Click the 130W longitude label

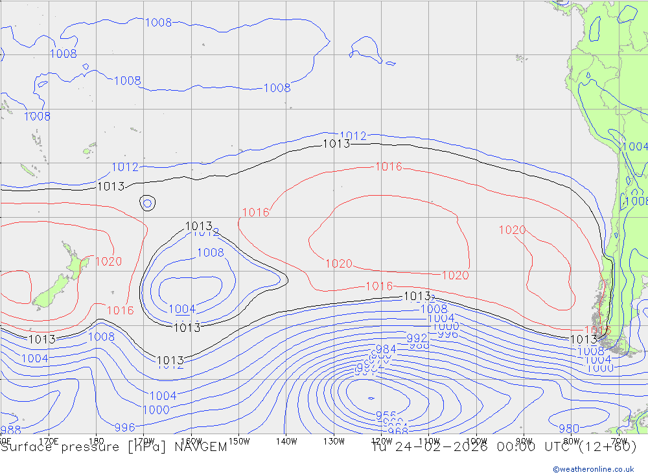[x=334, y=441]
